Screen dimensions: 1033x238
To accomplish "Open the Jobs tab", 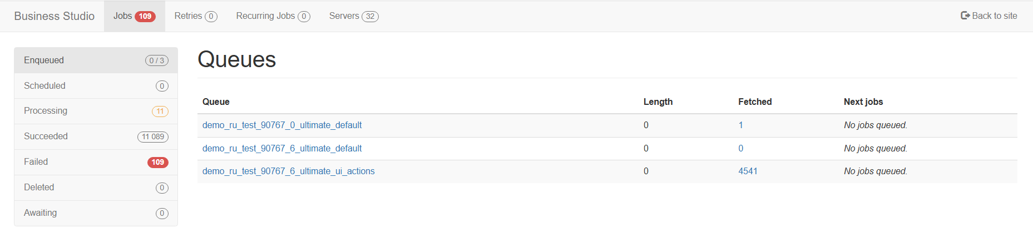I will (134, 16).
